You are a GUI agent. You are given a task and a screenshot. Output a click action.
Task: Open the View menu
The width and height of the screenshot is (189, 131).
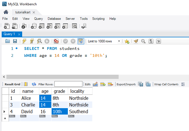(x=26, y=19)
